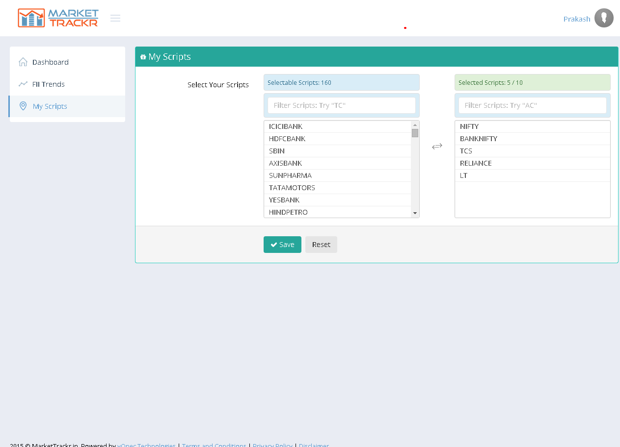Save the selected scripts
620x447 pixels.
[x=282, y=245]
